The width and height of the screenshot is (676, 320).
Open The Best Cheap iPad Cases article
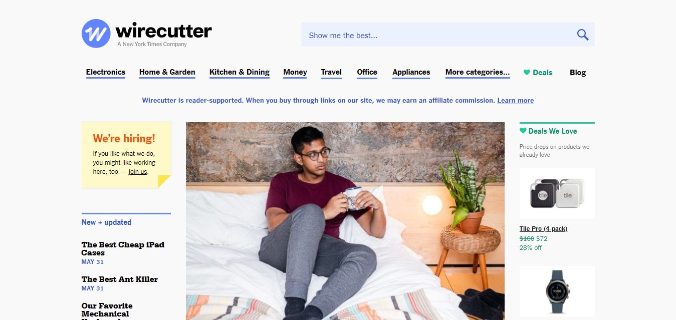click(123, 248)
